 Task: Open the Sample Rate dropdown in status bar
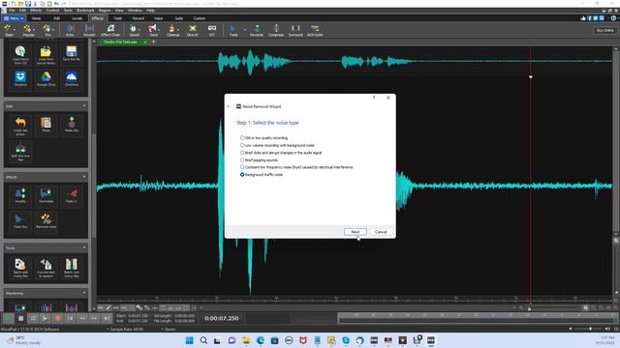tap(126, 329)
